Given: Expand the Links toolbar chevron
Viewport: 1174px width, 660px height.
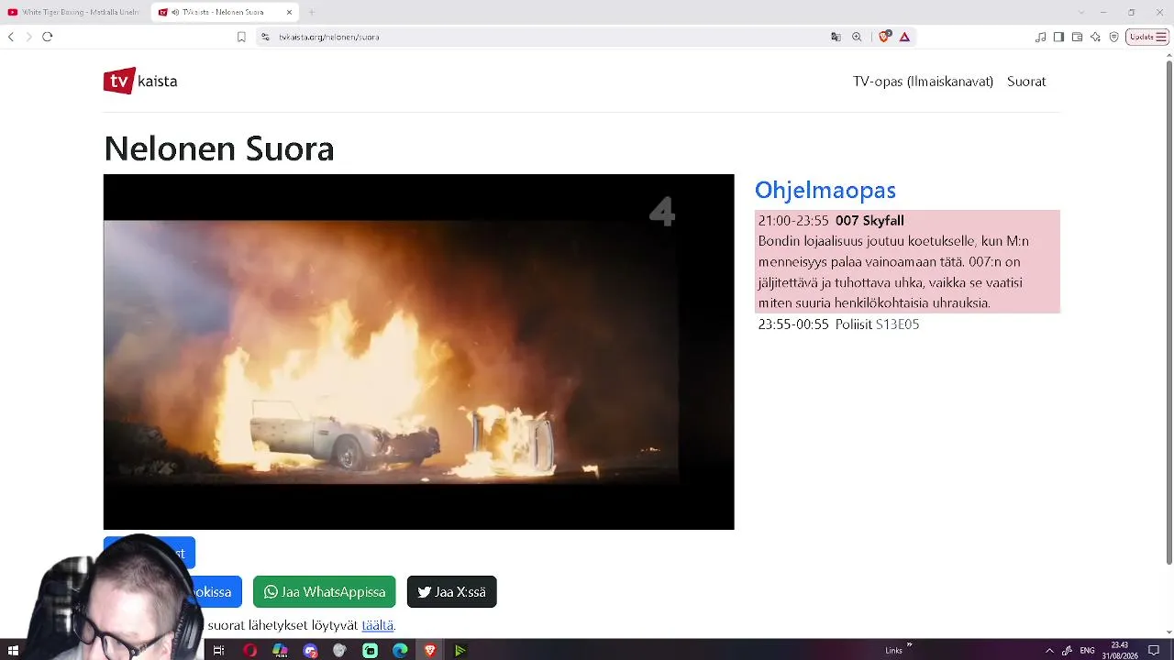Looking at the screenshot, I should point(909,645).
